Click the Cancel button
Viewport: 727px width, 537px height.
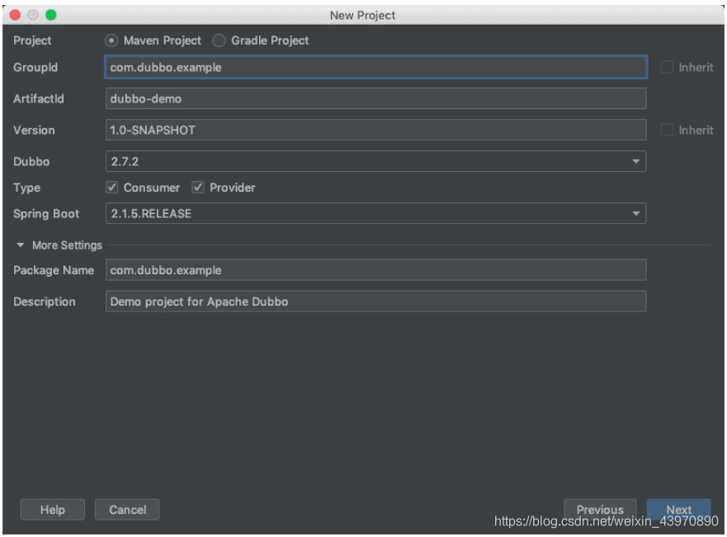coord(127,510)
